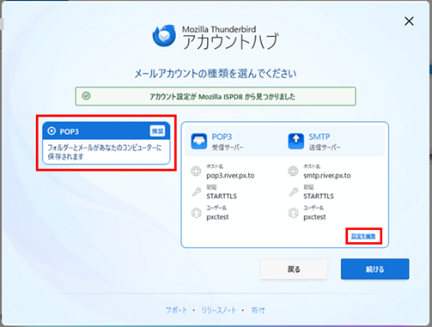Click POP3 STARTTLS authentication value

coord(222,196)
